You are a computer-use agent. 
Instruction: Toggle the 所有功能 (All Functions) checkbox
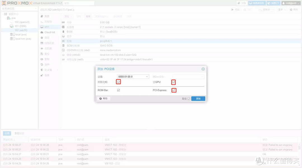(119, 82)
